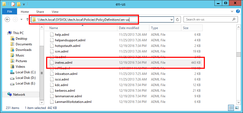Image resolution: width=243 pixels, height=113 pixels.
Task: Click the New Folder quick access icon
Action: [x=19, y=4]
